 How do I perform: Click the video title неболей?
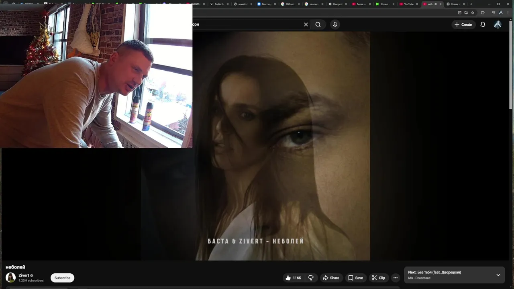[x=15, y=267]
